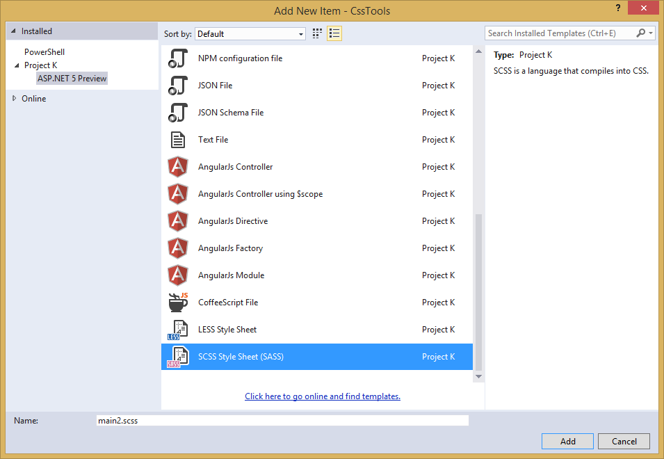Click the Text File document icon

178,140
